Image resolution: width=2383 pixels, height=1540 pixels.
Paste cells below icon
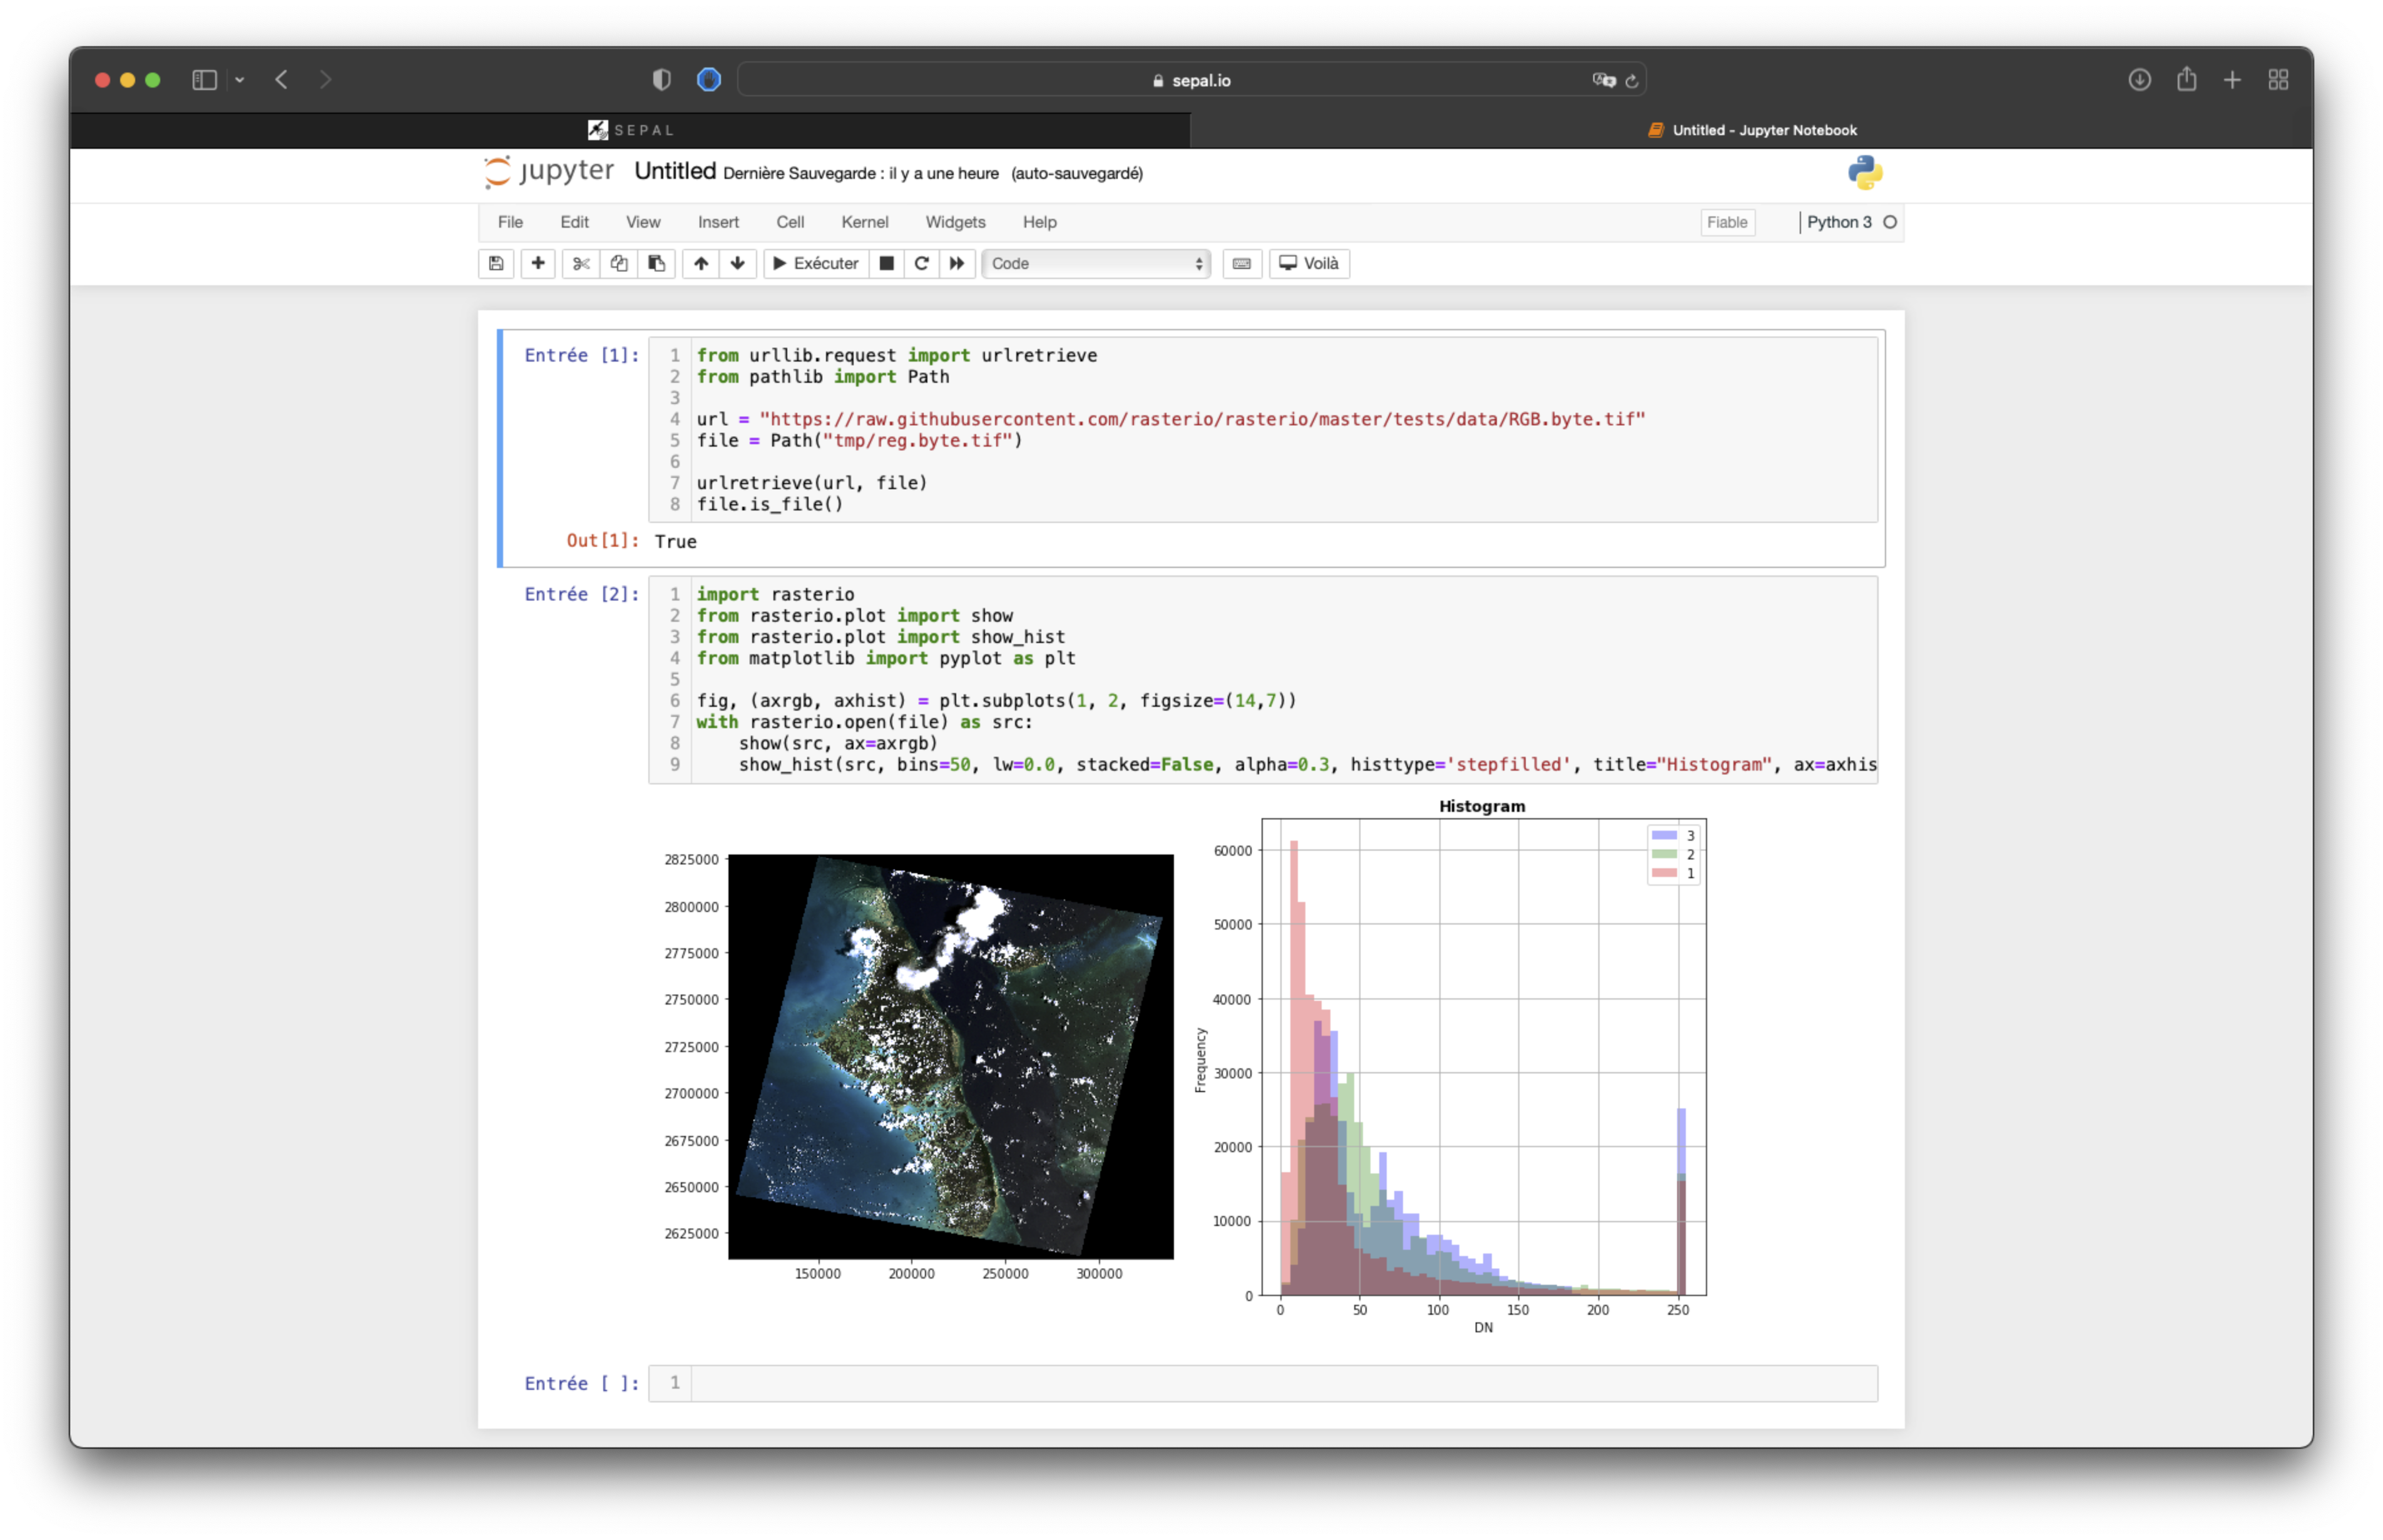point(656,263)
